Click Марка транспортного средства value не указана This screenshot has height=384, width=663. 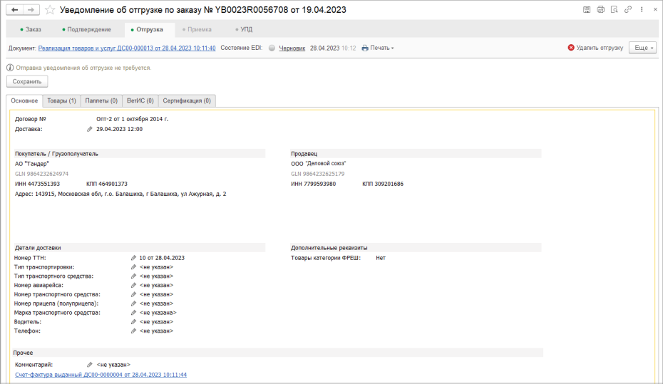[158, 313]
